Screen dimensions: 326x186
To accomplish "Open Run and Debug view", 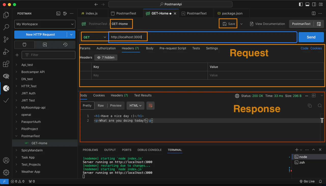I will (x=6, y=52).
